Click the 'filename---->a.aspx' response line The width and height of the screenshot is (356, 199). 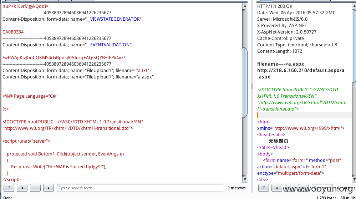(281, 64)
